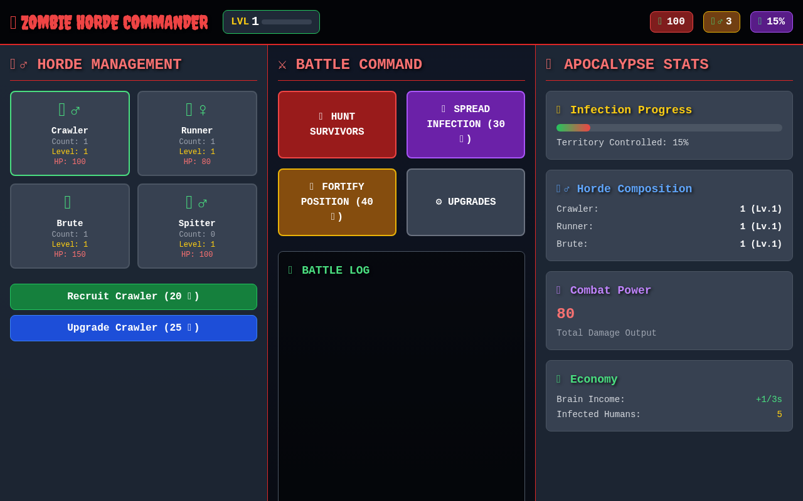The image size is (803, 501).
Task: Click the Upgrade Crawler button
Action: [133, 328]
